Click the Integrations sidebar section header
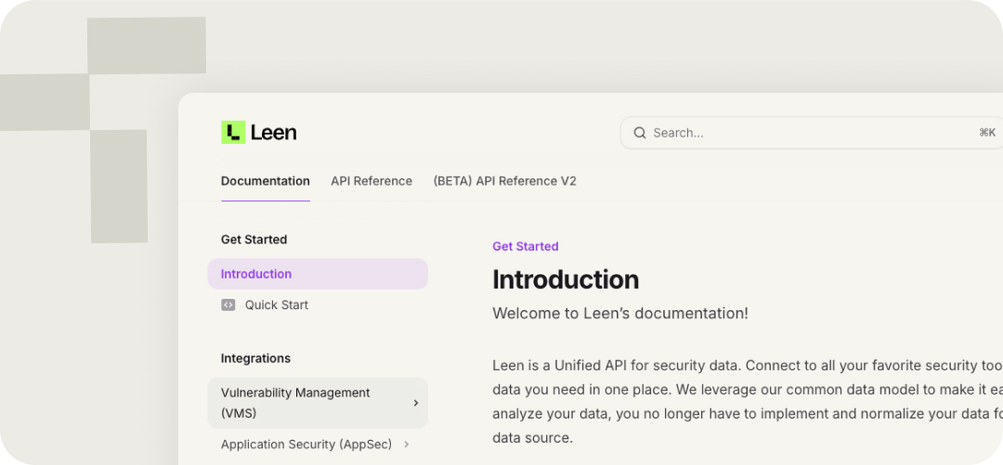Viewport: 1003px width, 465px height. (256, 358)
